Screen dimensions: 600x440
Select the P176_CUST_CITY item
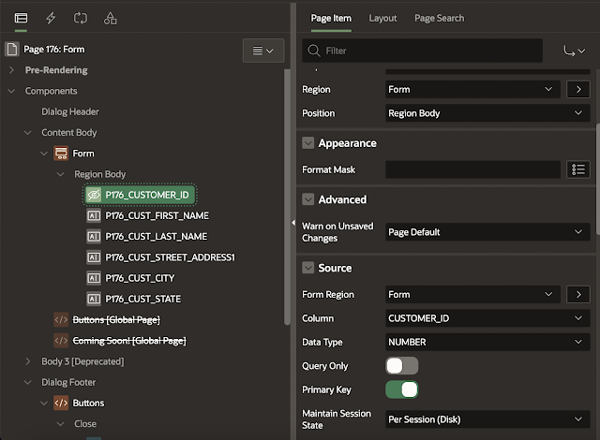[140, 278]
